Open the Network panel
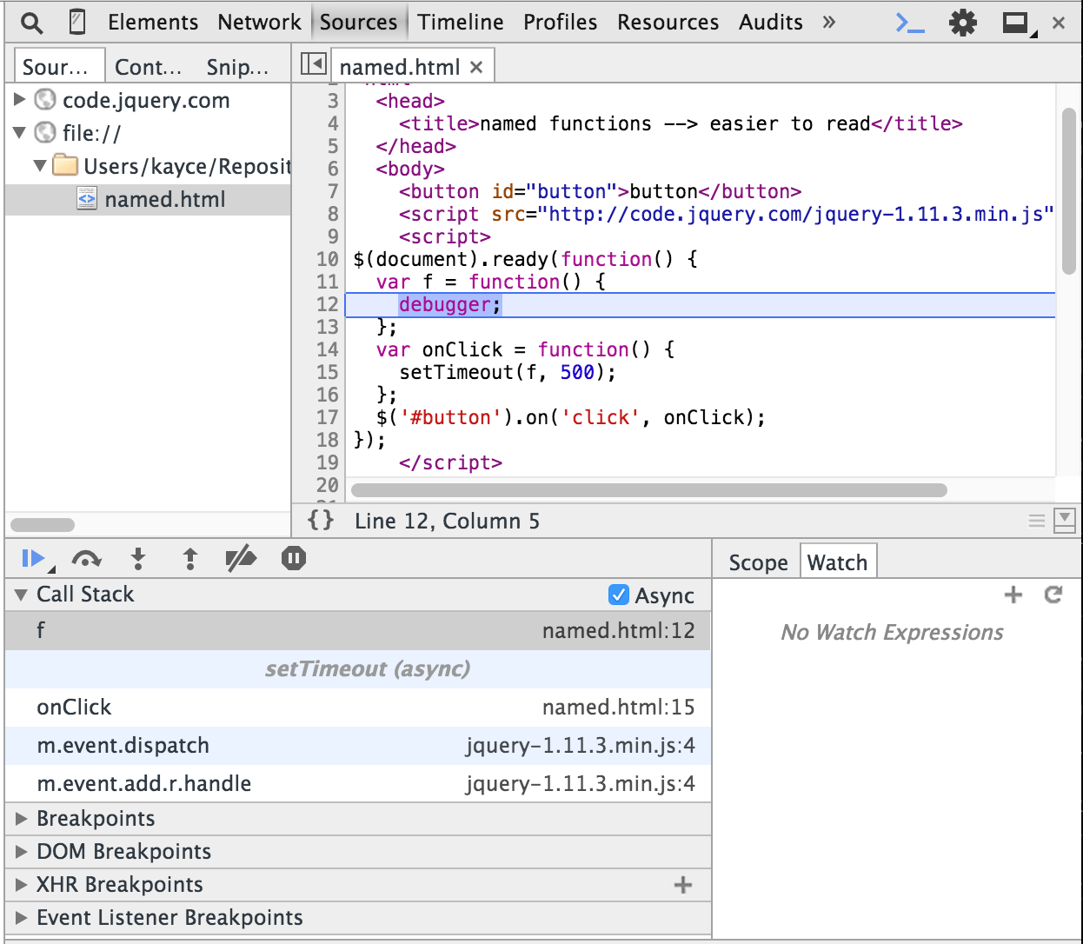This screenshot has height=944, width=1083. point(259,22)
